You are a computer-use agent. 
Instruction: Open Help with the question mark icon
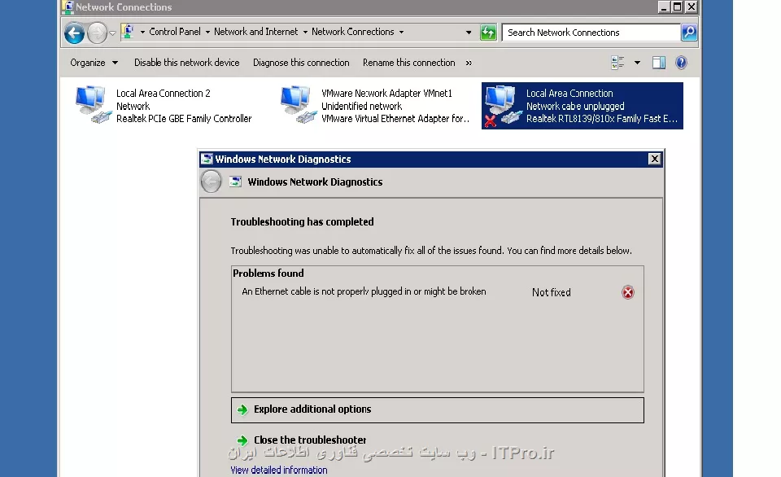681,63
